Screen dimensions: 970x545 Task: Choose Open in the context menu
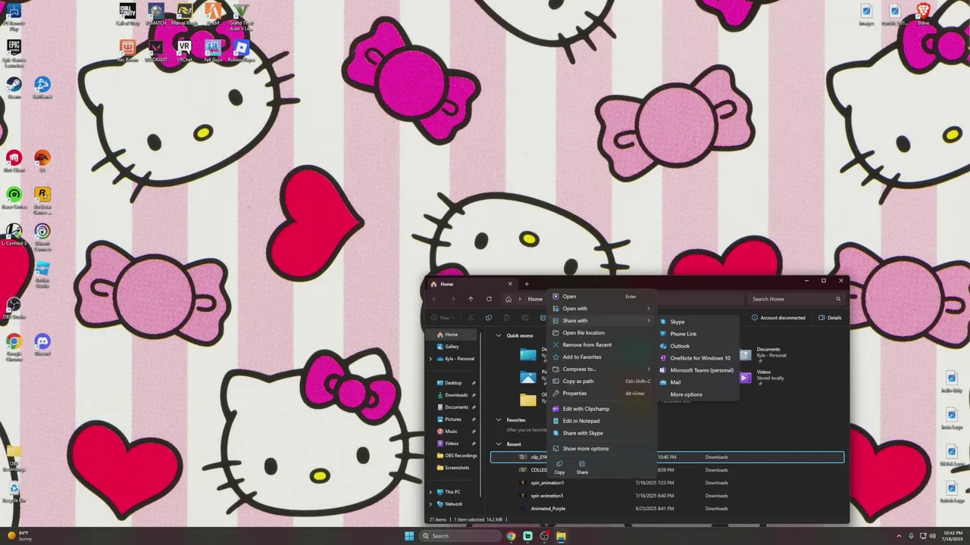click(602, 296)
